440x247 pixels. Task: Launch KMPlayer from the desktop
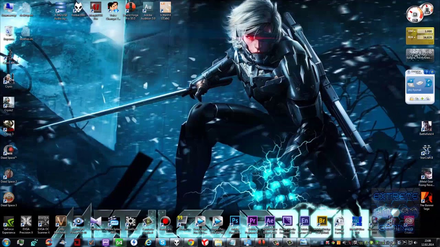(x=96, y=223)
